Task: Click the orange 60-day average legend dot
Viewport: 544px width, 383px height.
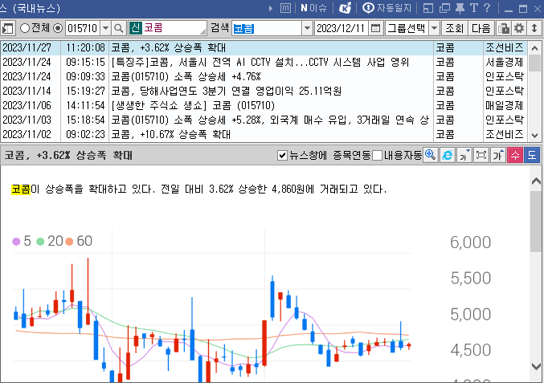Action: pos(69,241)
